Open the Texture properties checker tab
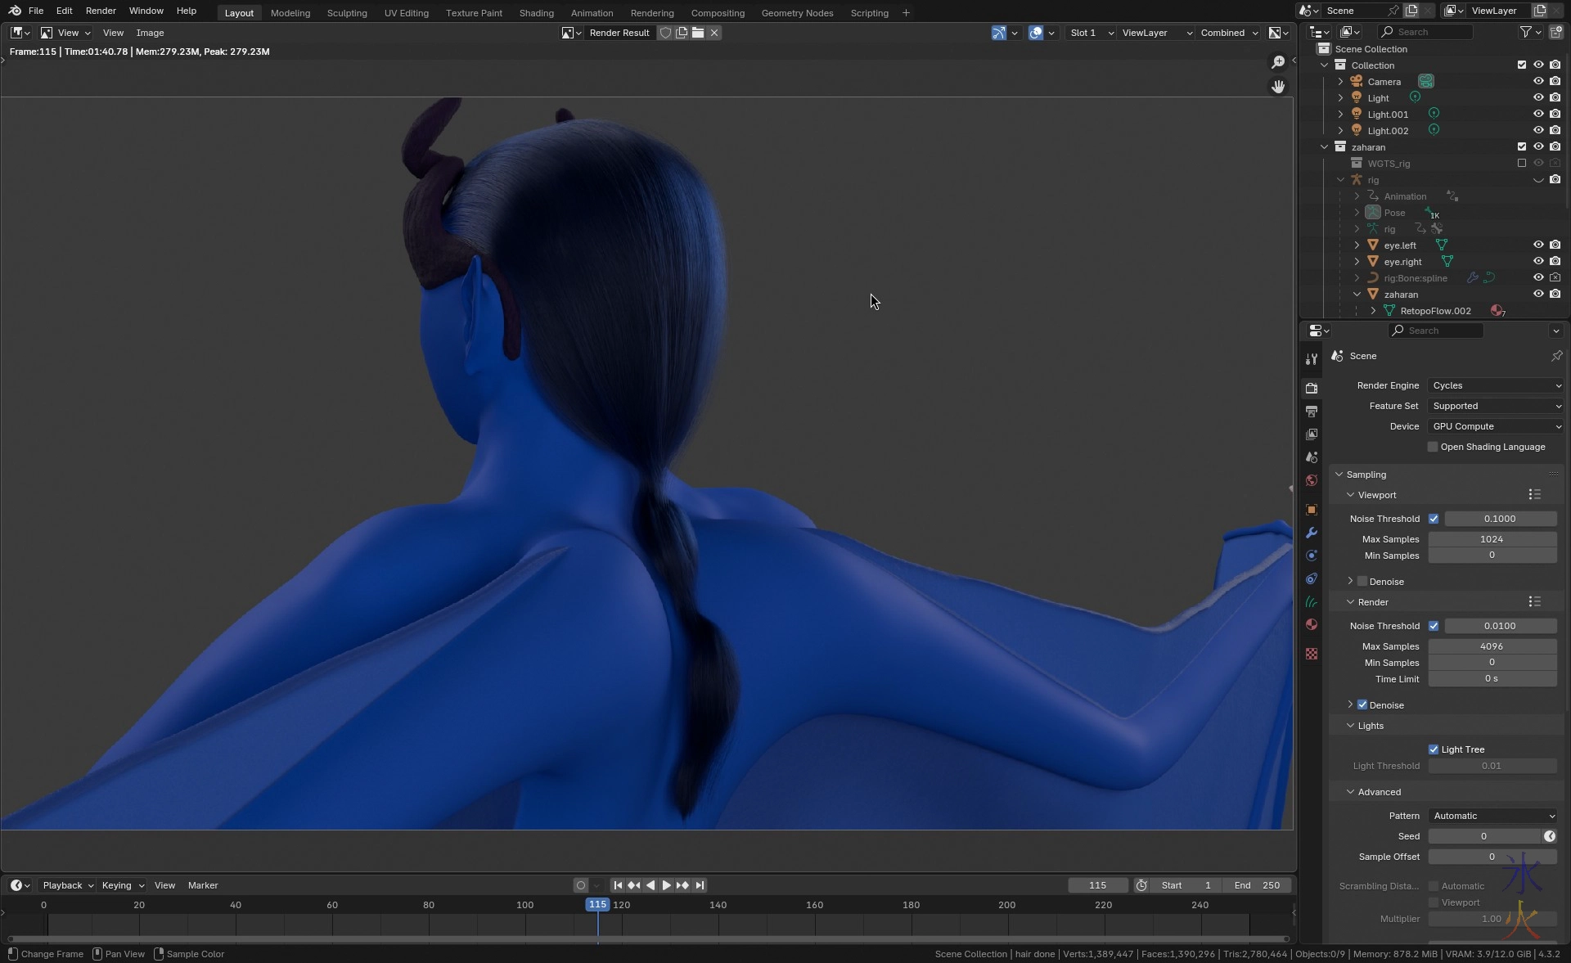 coord(1312,654)
